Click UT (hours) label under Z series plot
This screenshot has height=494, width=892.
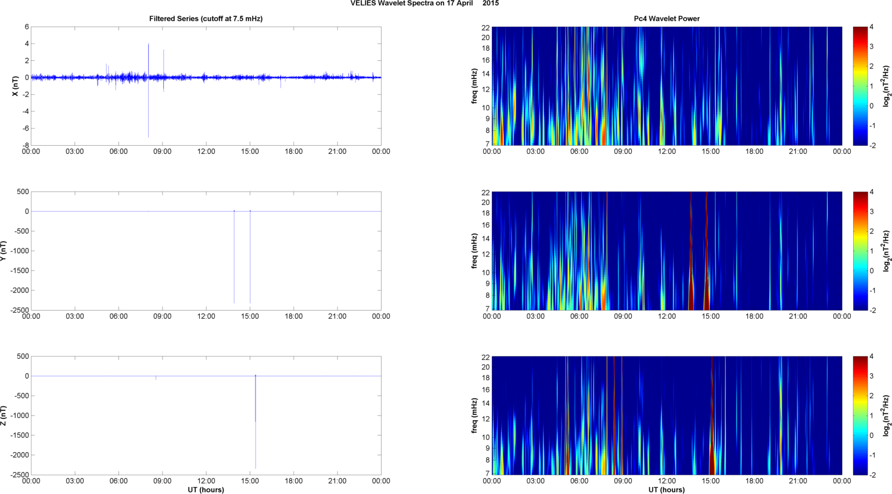click(206, 489)
